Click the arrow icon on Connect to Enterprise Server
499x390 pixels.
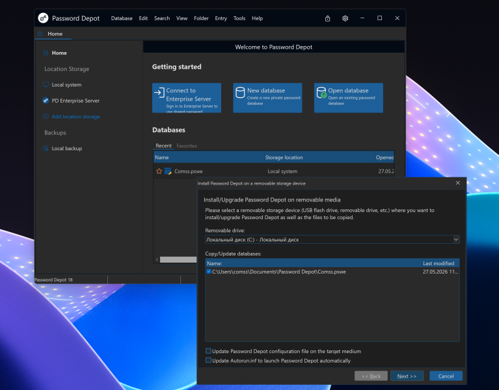tap(159, 92)
